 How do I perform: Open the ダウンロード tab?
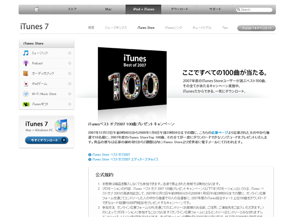coord(179,9)
